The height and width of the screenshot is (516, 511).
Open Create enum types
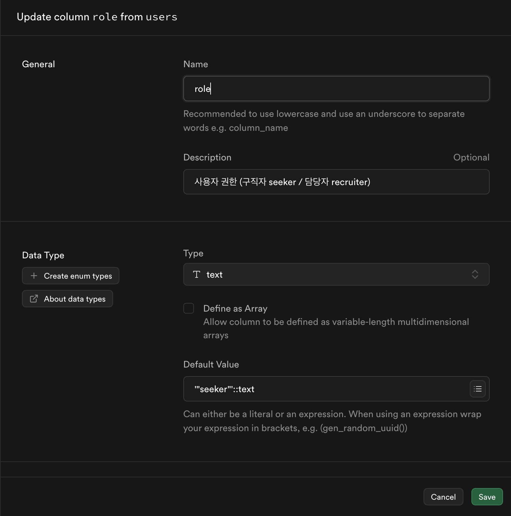point(71,276)
